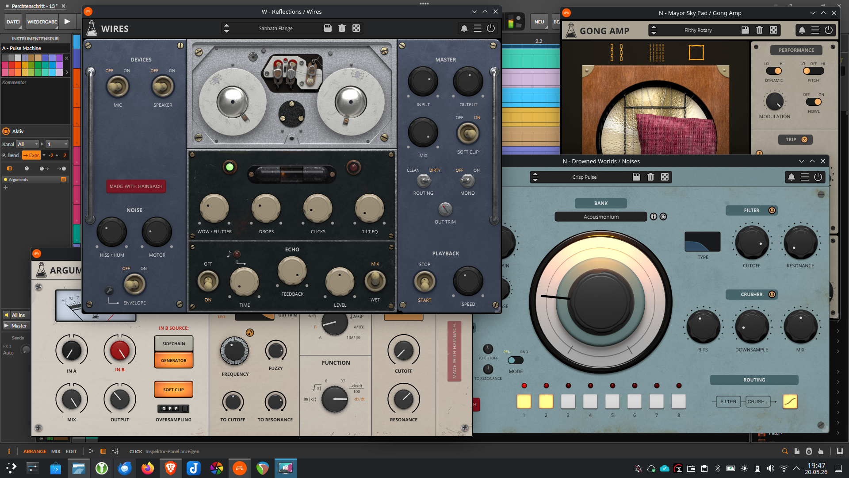Open filter TYPE selector in Noises

point(703,242)
